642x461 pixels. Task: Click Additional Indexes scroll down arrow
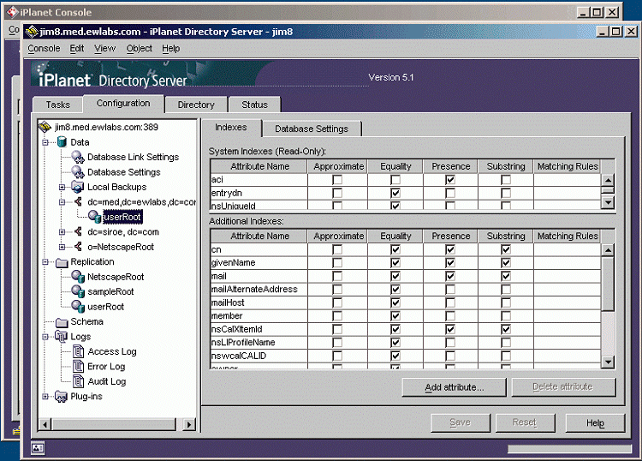click(x=608, y=362)
